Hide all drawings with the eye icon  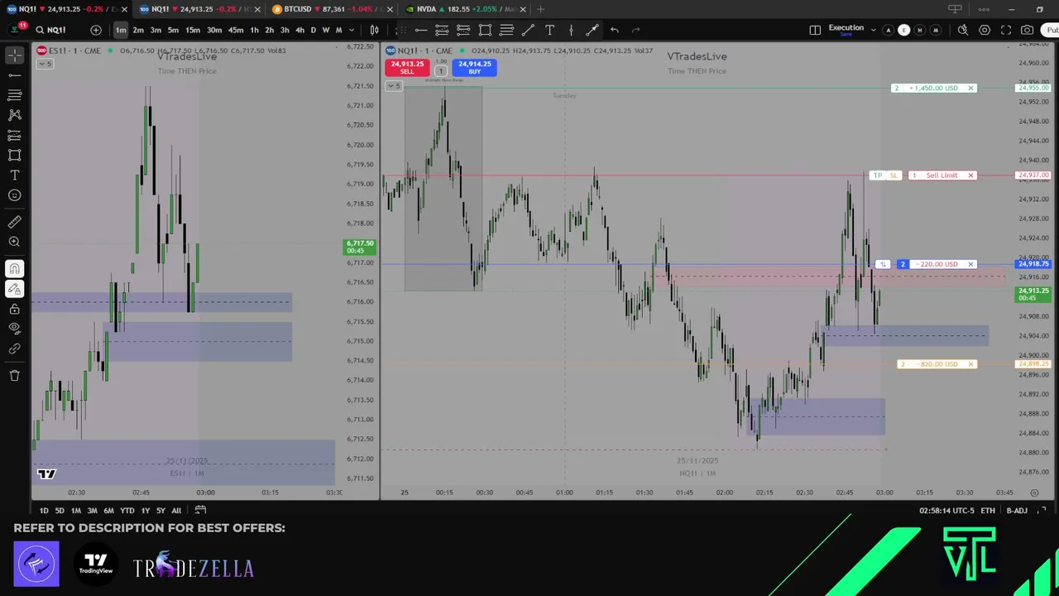[x=15, y=329]
